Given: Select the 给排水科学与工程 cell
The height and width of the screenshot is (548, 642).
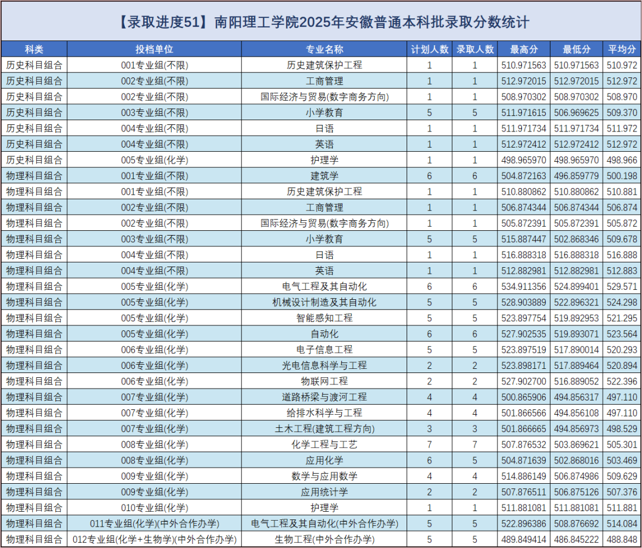Looking at the screenshot, I should point(325,413).
